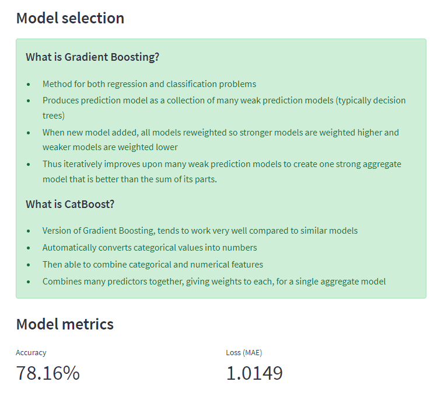Click the Model selection heading
This screenshot has width=434, height=406.
70,18
